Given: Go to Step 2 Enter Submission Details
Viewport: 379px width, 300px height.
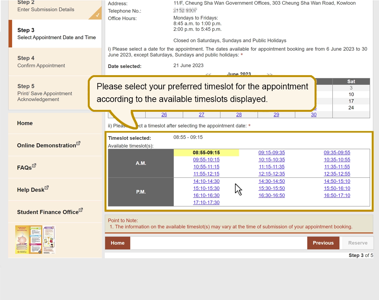Looking at the screenshot, I should tap(55, 9).
